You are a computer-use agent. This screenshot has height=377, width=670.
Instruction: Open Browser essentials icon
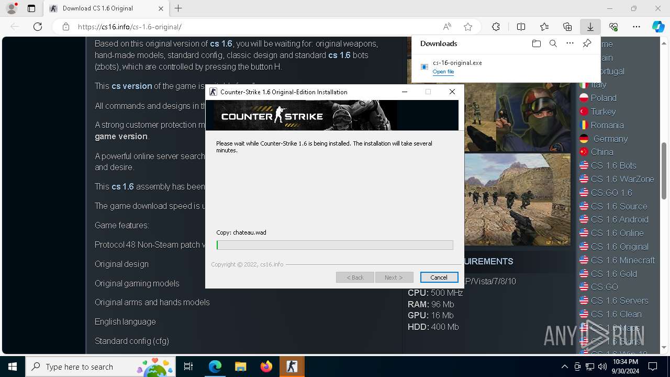(x=613, y=27)
